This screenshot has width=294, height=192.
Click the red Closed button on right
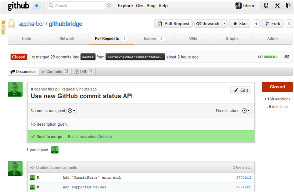(x=277, y=87)
